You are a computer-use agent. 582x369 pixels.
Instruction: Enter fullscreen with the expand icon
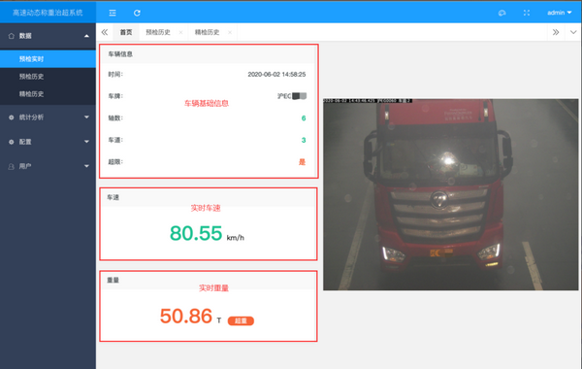[x=527, y=13]
